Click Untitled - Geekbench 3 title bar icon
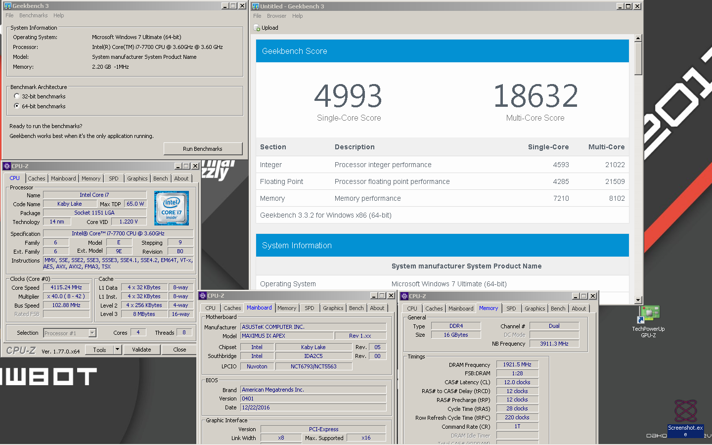This screenshot has width=712, height=445. tap(256, 6)
